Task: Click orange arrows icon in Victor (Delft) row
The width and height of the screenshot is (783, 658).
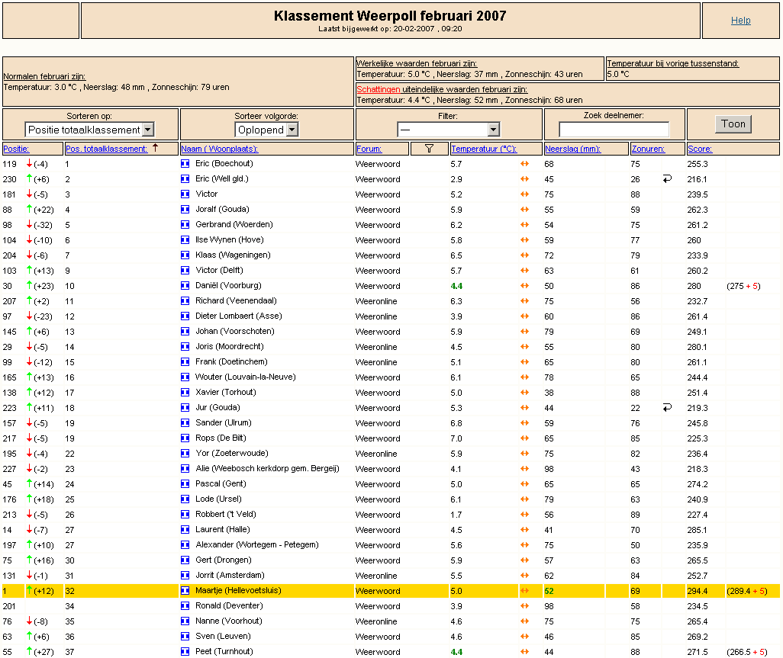Action: pyautogui.click(x=524, y=271)
